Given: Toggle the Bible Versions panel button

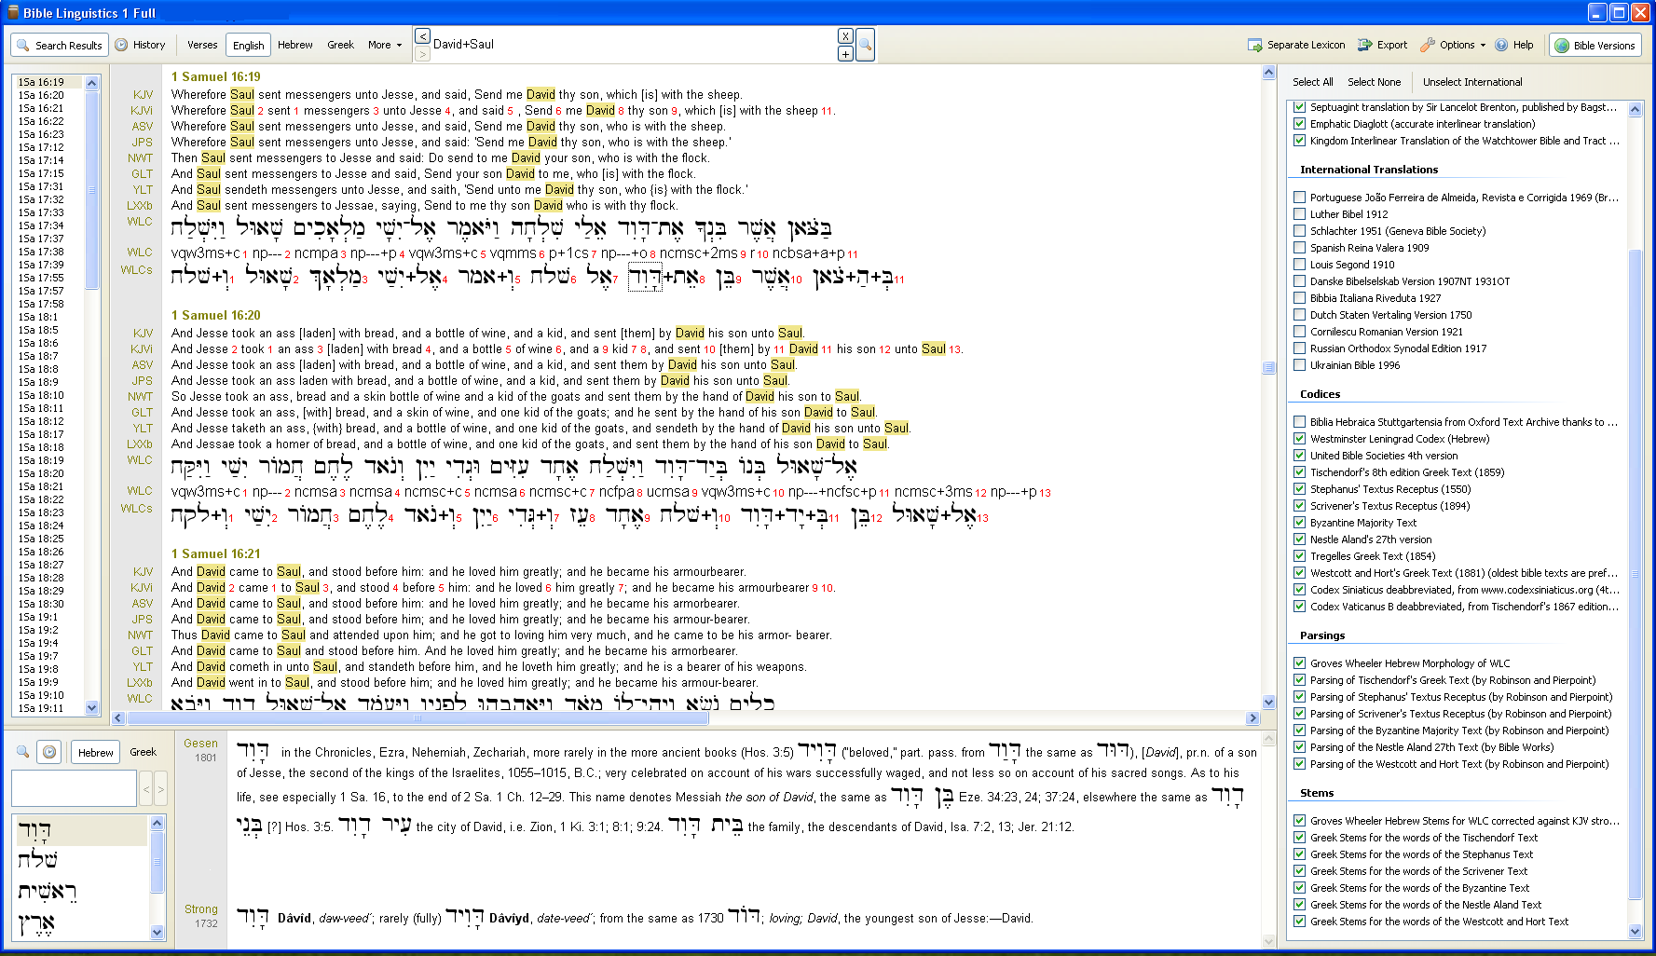Looking at the screenshot, I should click(1594, 45).
